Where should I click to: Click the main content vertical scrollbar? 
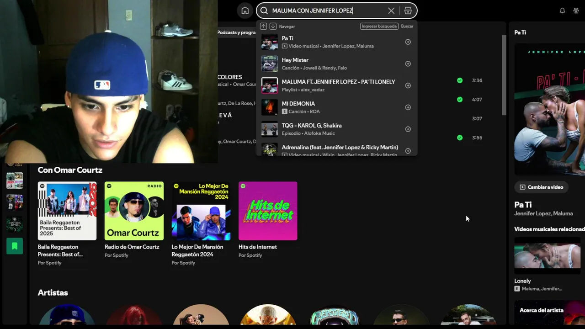point(504,75)
